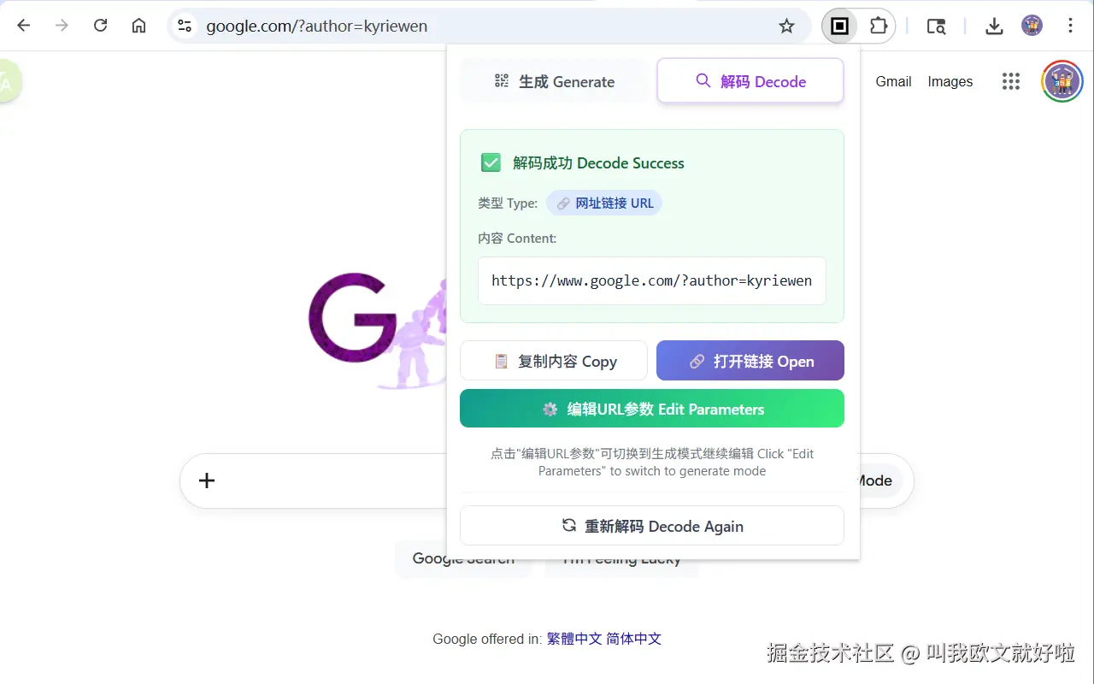1094x684 pixels.
Task: Select the 解码 Decode tab
Action: pos(750,80)
